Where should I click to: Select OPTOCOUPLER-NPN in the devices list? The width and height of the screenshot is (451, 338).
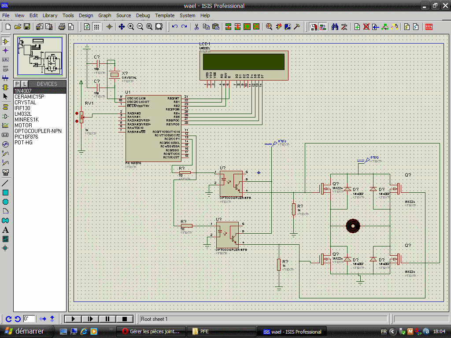coord(38,131)
